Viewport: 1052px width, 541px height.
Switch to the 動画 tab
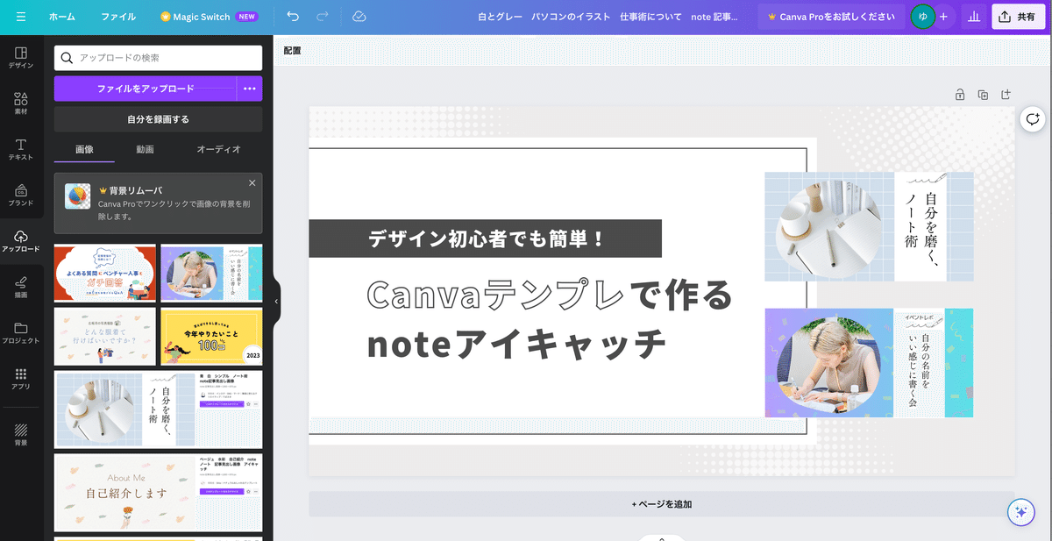click(x=146, y=149)
